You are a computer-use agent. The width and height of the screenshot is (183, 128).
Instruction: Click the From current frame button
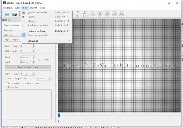pos(28,67)
